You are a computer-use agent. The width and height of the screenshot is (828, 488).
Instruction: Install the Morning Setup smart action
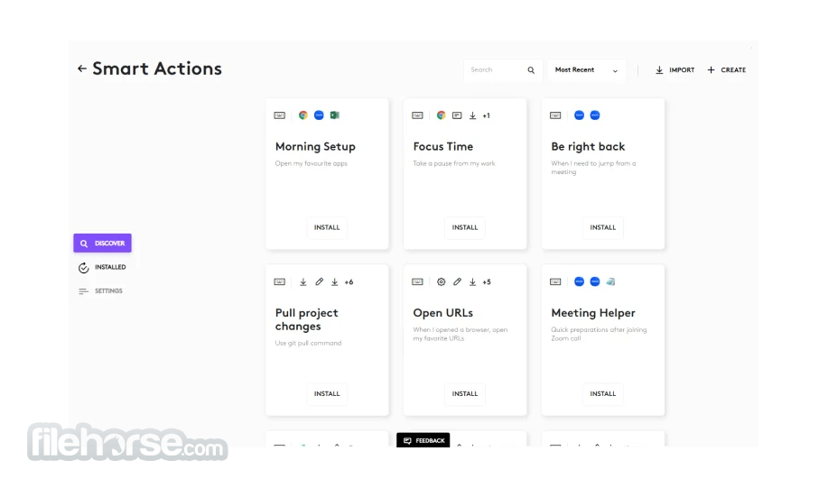(327, 227)
